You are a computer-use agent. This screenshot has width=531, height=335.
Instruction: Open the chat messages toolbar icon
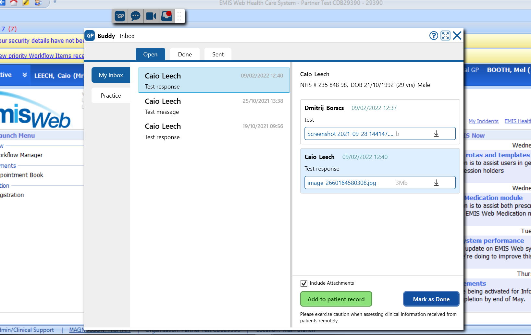coord(135,16)
